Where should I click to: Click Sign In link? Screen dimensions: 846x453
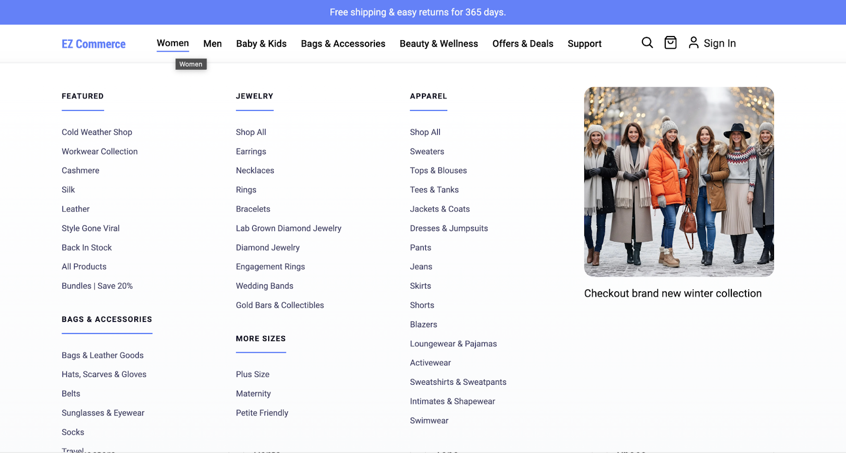[720, 43]
